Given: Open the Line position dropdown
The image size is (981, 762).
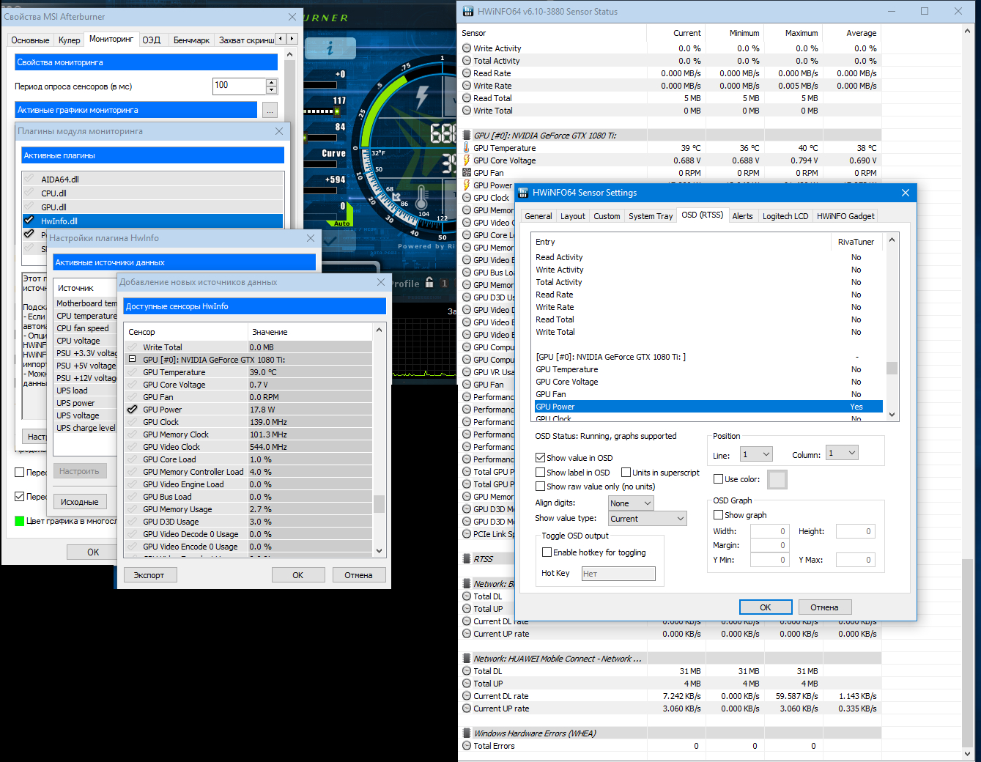Looking at the screenshot, I should pos(756,454).
